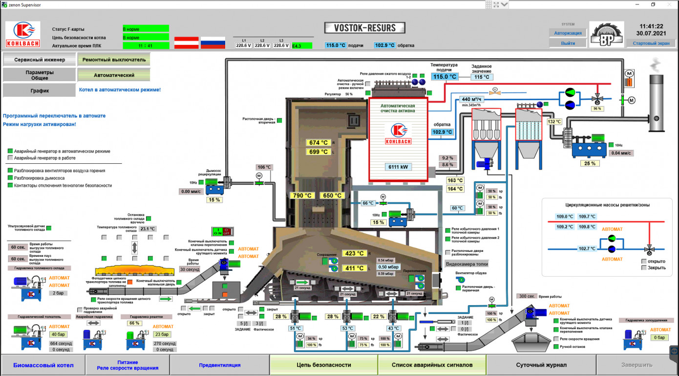Click the Ремонтный выключатель button
The width and height of the screenshot is (679, 376).
[x=114, y=60]
